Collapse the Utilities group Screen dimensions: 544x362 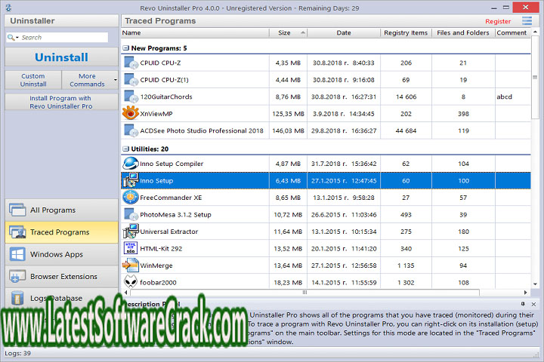(x=126, y=149)
